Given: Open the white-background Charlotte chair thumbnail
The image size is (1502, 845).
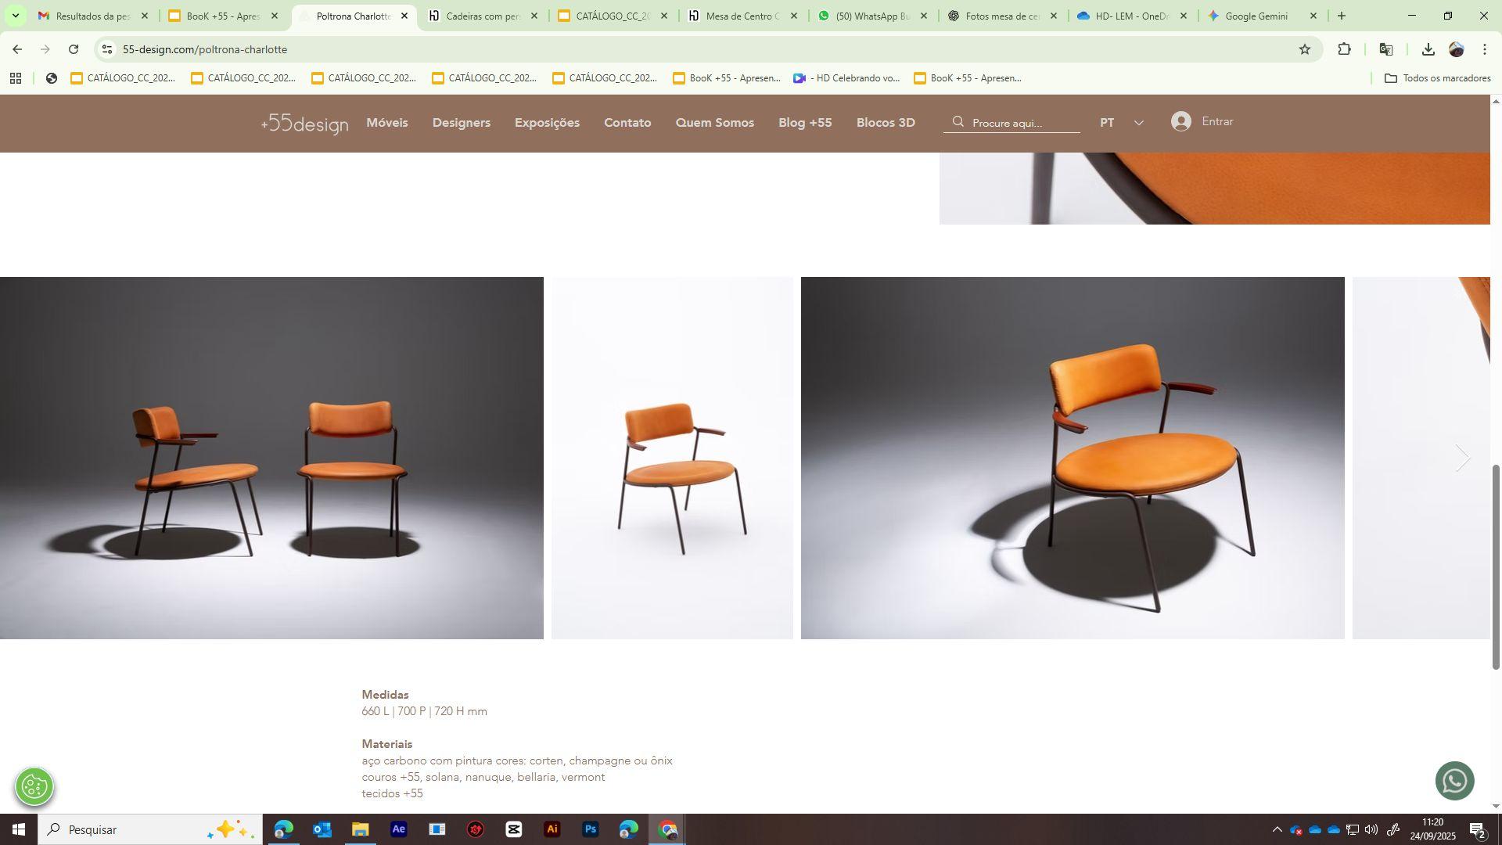Looking at the screenshot, I should pyautogui.click(x=672, y=458).
